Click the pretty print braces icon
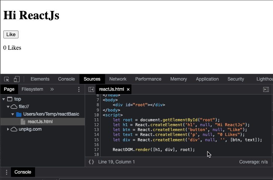Image resolution: width=273 pixels, height=180 pixels. pos(91,162)
